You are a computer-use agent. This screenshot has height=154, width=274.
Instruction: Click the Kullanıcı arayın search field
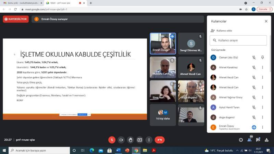pos(240,40)
